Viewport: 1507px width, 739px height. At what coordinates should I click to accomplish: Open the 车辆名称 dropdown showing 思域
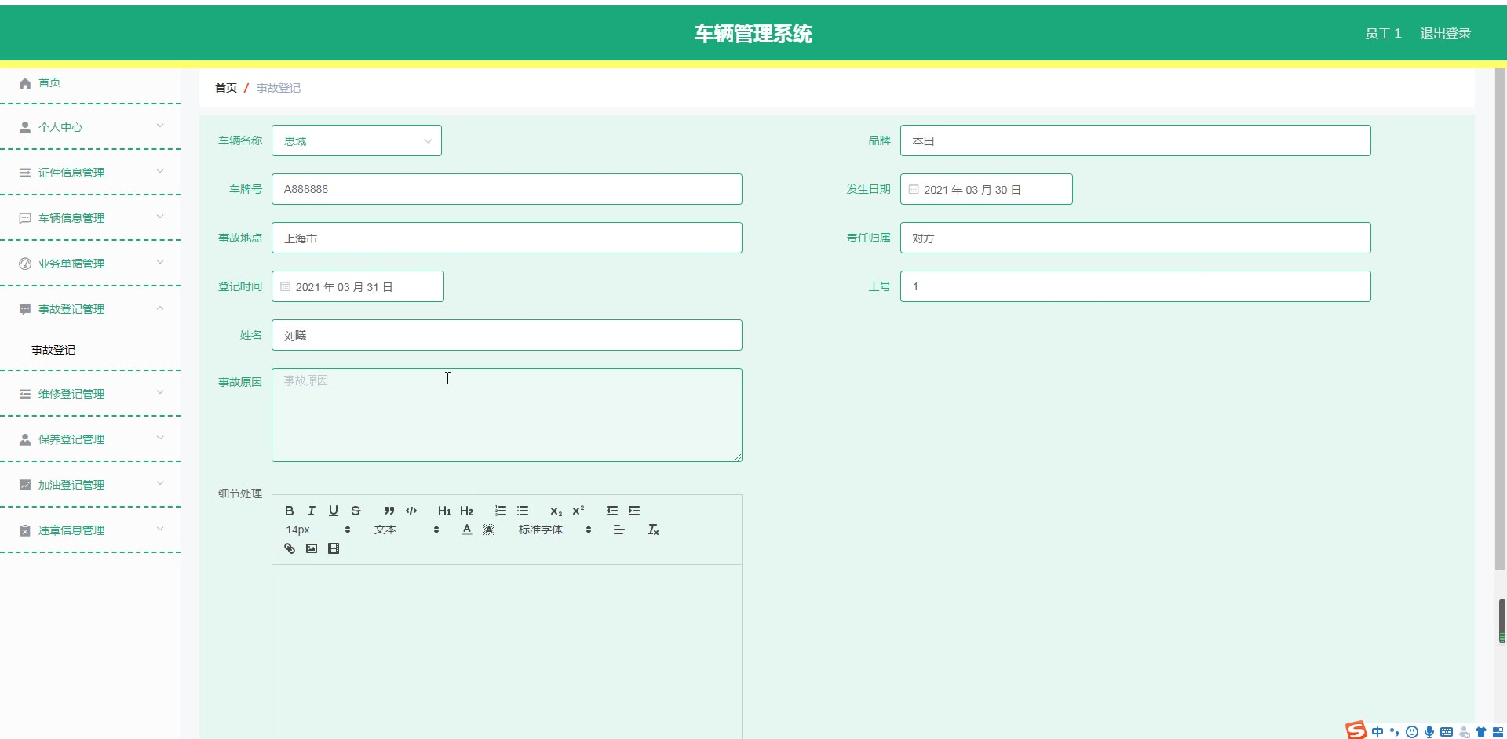[x=356, y=141]
